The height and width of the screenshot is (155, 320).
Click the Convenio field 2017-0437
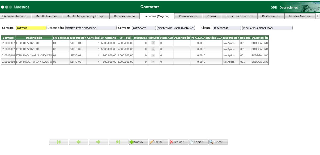click(144, 28)
